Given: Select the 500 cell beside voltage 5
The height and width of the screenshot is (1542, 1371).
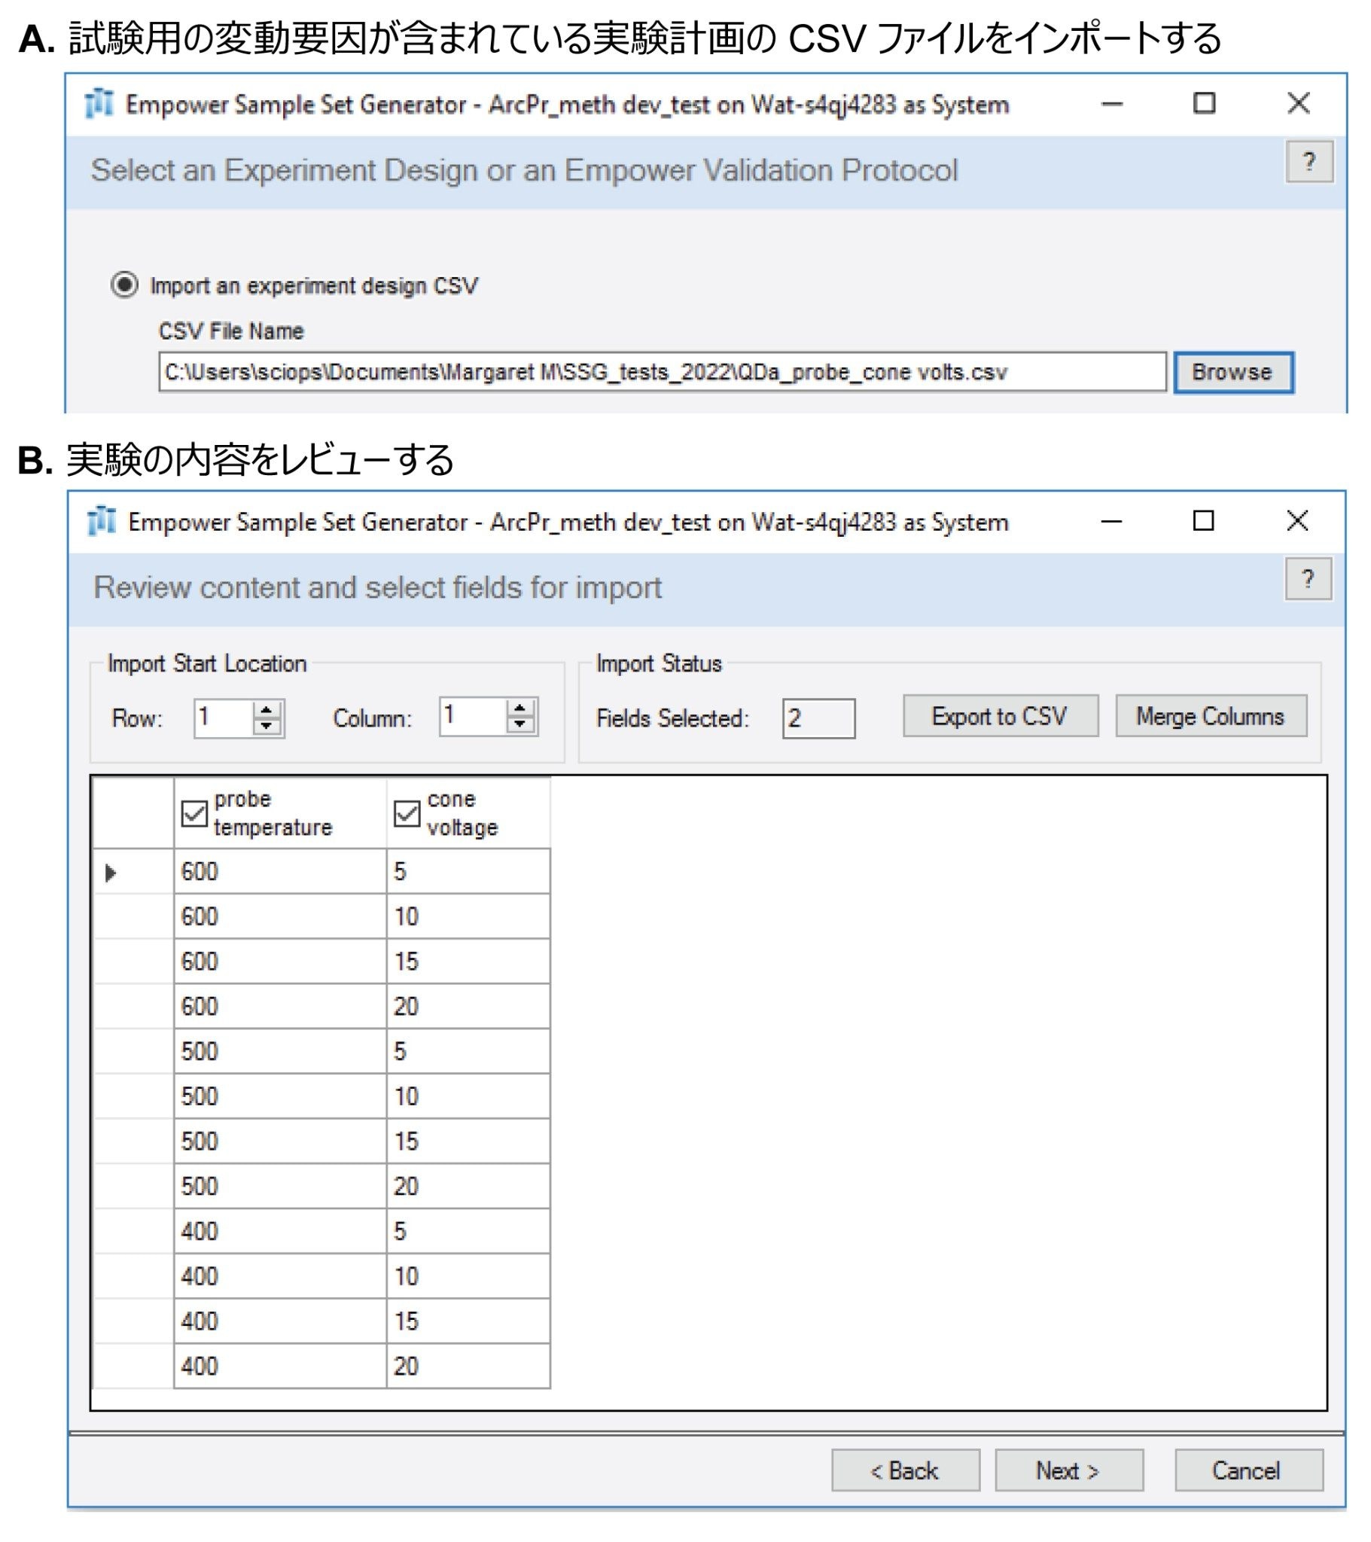Looking at the screenshot, I should (280, 1052).
